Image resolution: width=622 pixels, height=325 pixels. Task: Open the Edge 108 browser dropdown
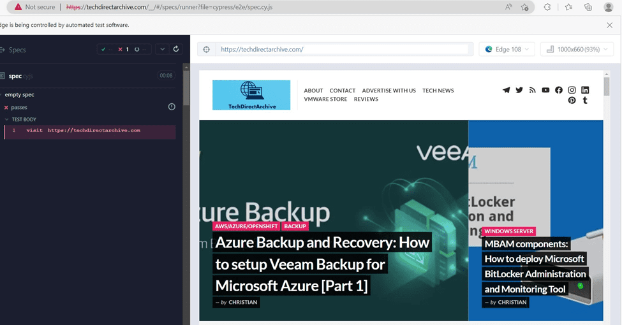point(507,49)
